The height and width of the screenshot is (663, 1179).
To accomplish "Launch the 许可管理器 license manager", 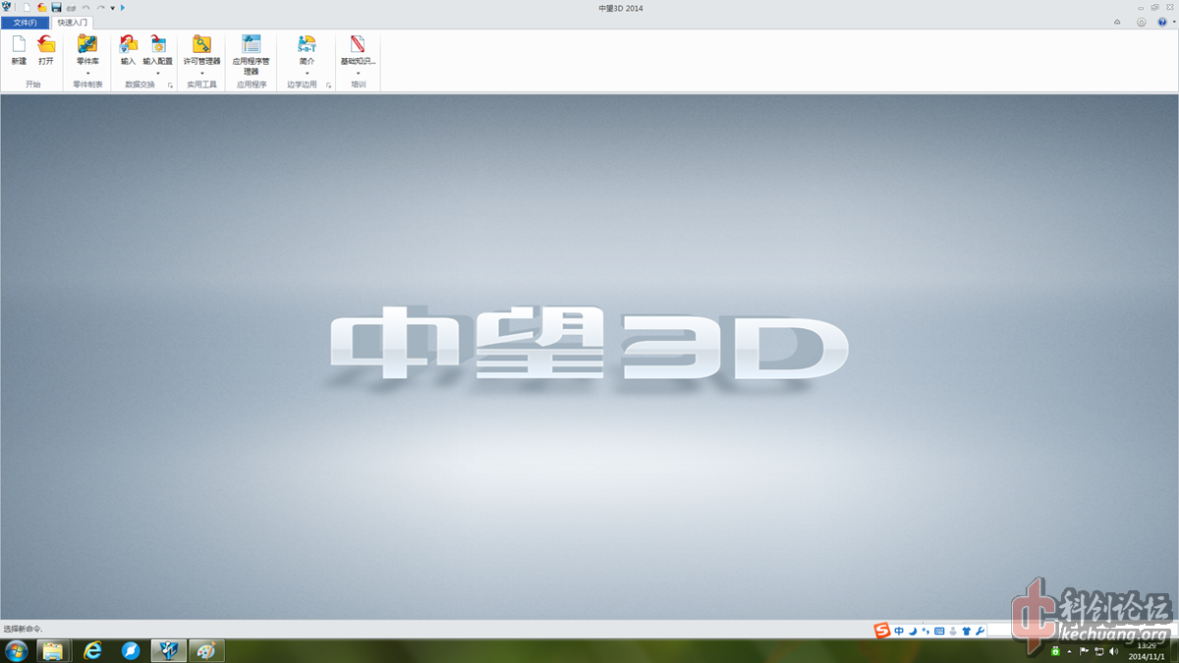I will (x=202, y=50).
